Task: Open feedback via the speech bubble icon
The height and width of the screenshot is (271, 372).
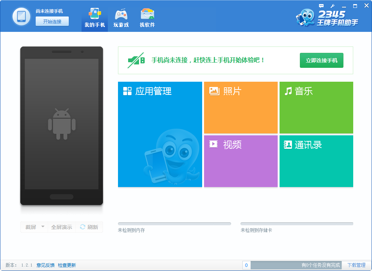Action: click(322, 6)
